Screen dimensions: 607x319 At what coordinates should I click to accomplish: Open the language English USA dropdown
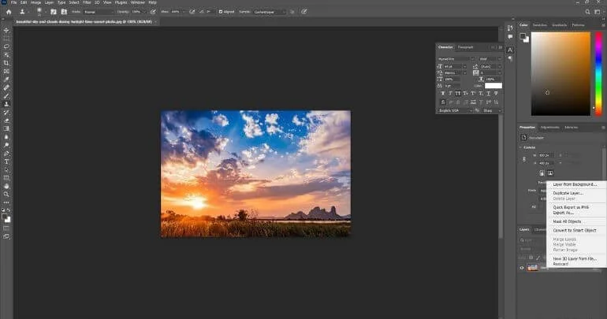click(456, 110)
